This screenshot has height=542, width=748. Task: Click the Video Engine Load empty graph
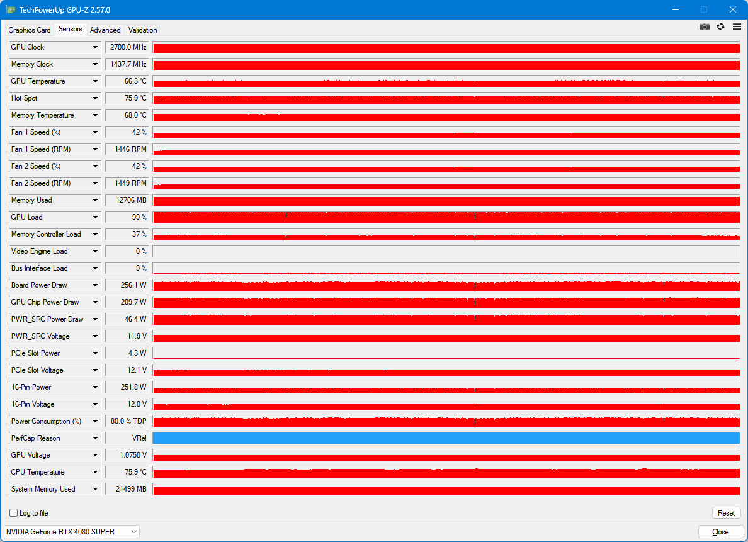pos(446,251)
